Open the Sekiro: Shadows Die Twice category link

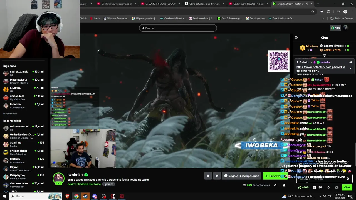click(x=84, y=184)
